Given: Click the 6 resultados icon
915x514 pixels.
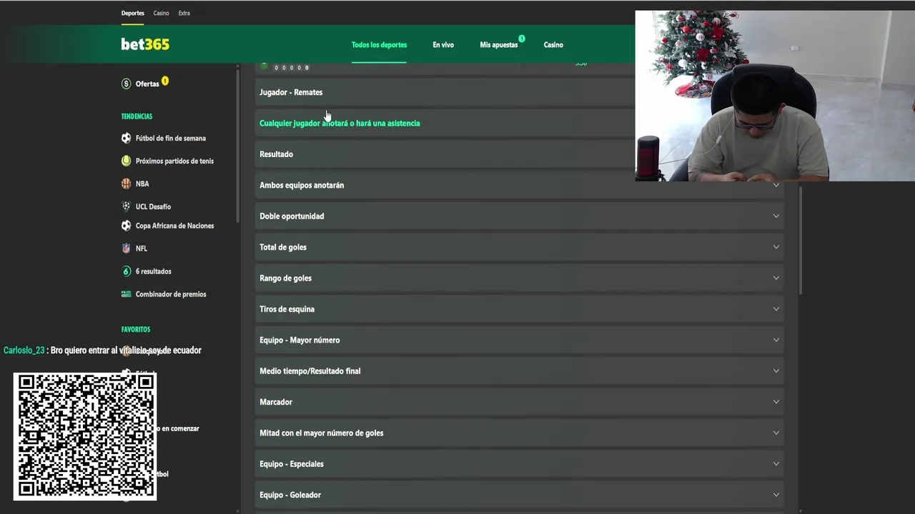Looking at the screenshot, I should coord(127,271).
